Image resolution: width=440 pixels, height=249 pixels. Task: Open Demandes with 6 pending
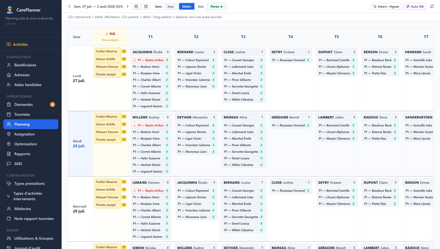point(31,104)
